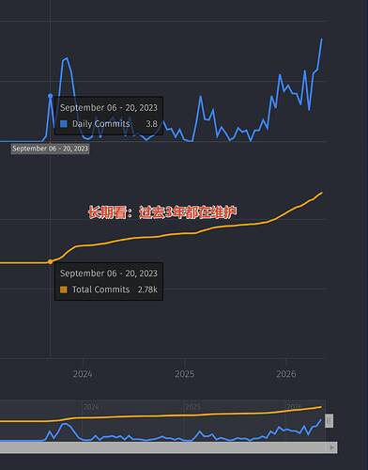Click the latest peak of Daily Commits line
Screen dimensions: 368x470
(322, 39)
